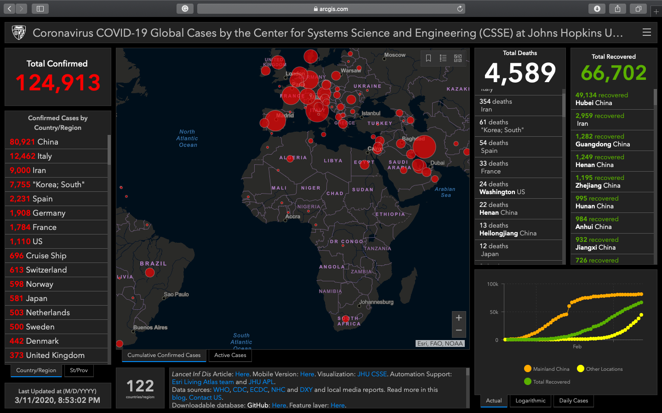This screenshot has width=662, height=413.
Task: Show the Safari sidebar
Action: point(40,8)
